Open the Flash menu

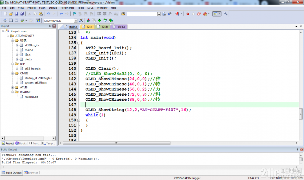tap(42, 8)
